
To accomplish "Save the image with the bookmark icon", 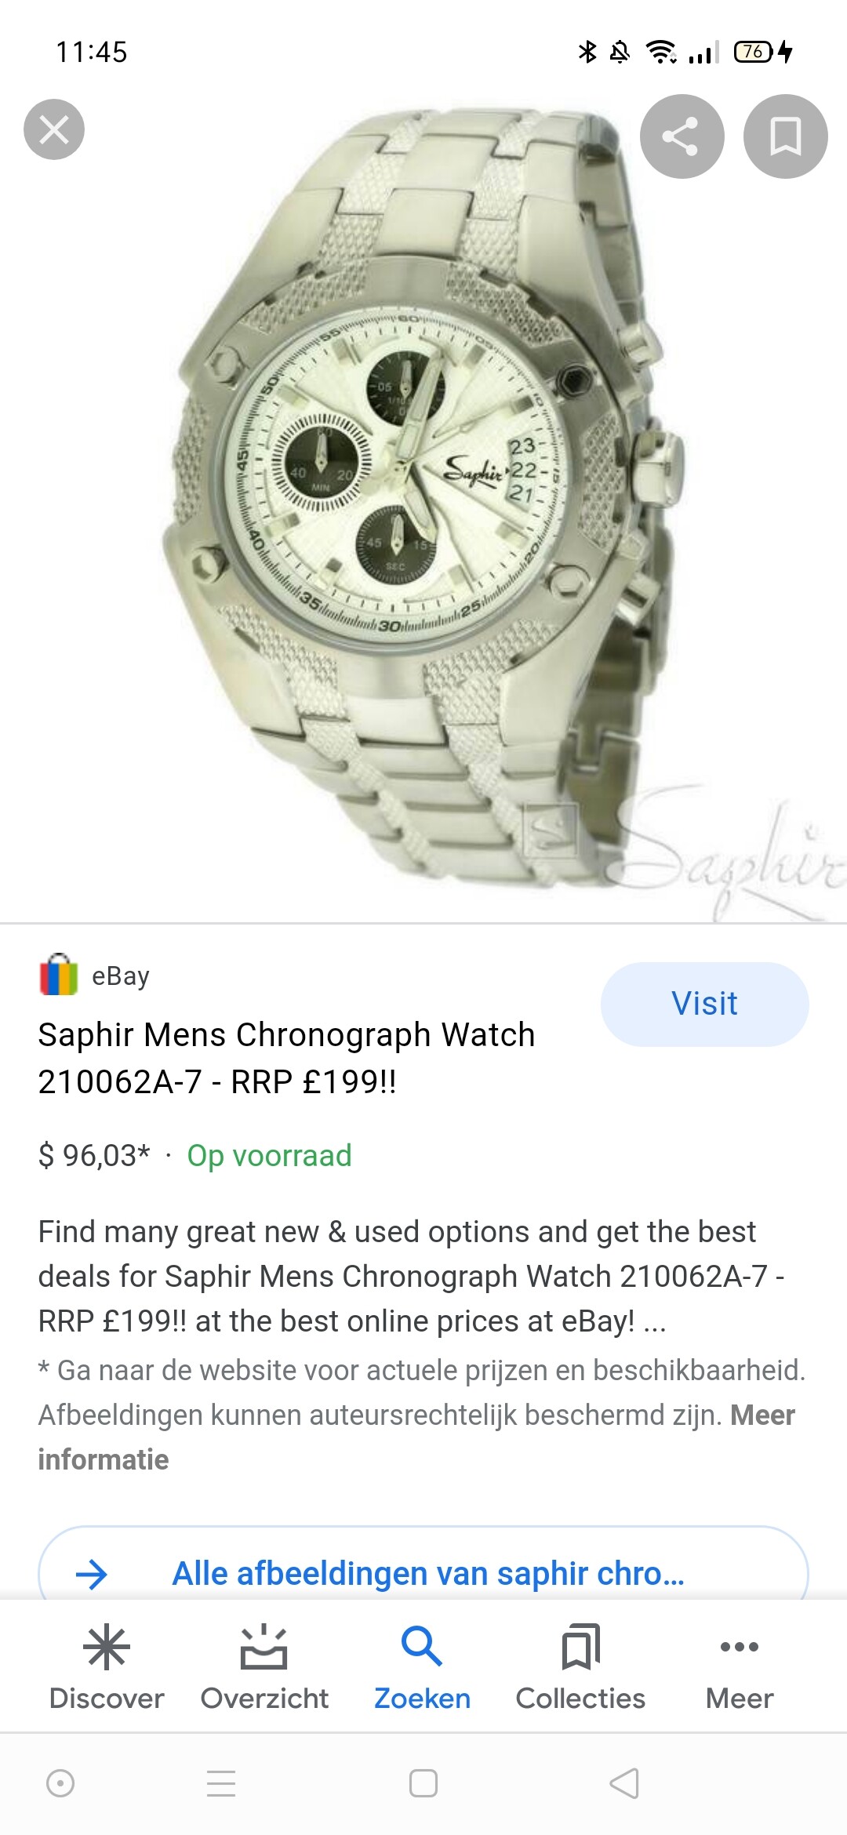I will click(x=785, y=136).
